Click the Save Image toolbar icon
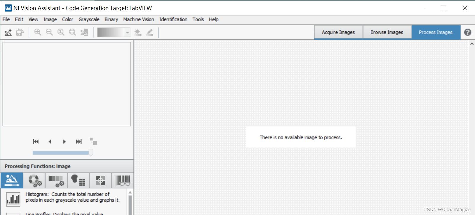 click(20, 32)
